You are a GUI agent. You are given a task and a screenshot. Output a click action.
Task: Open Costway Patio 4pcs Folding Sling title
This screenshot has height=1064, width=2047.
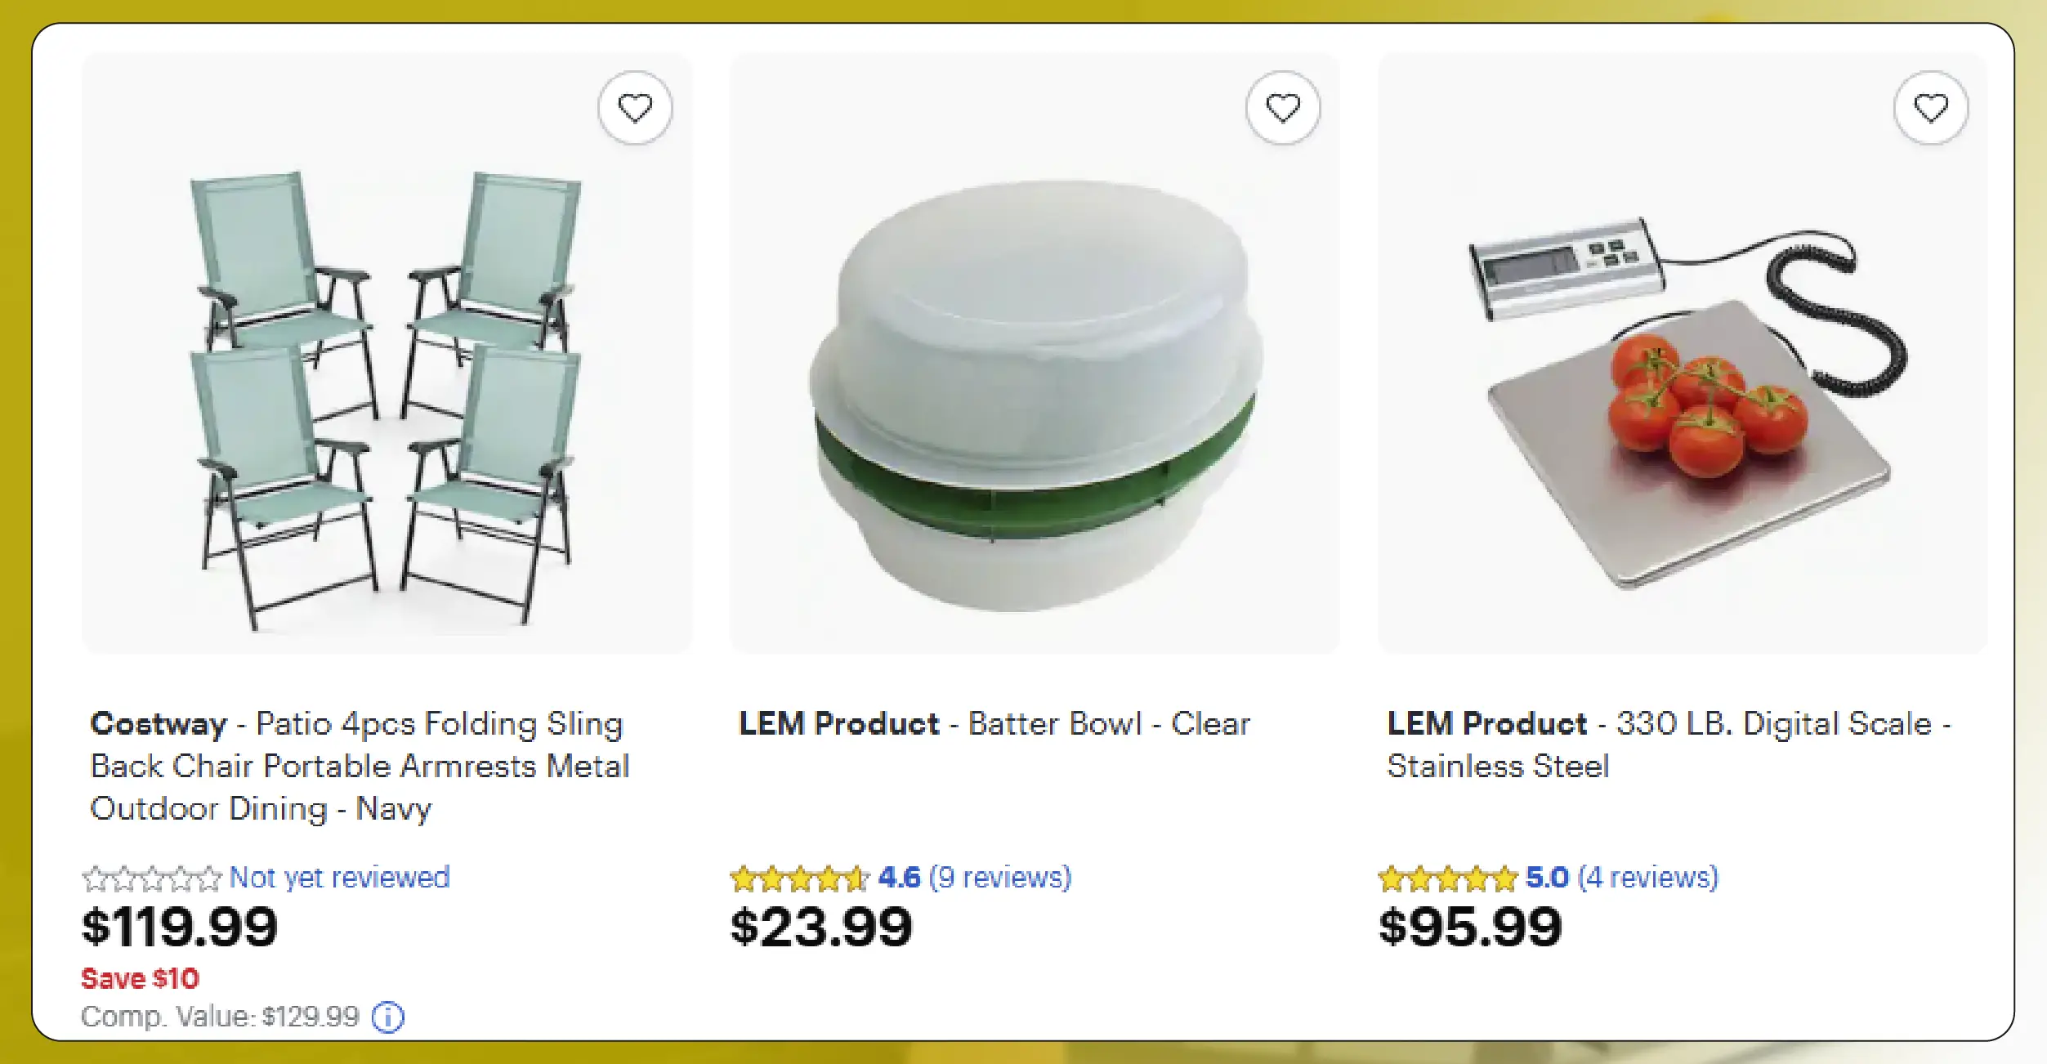tap(360, 766)
